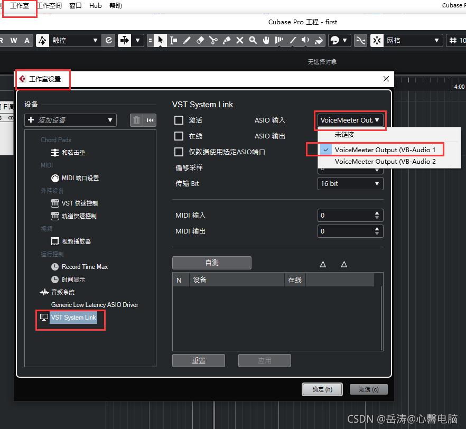Enable the 激活 checkbox

click(x=179, y=120)
